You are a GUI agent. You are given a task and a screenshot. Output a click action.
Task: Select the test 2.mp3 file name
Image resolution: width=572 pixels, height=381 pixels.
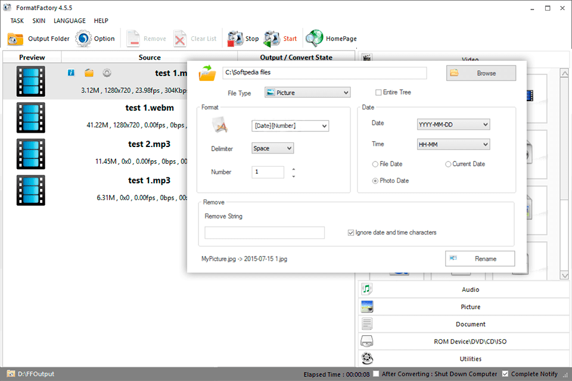click(149, 144)
